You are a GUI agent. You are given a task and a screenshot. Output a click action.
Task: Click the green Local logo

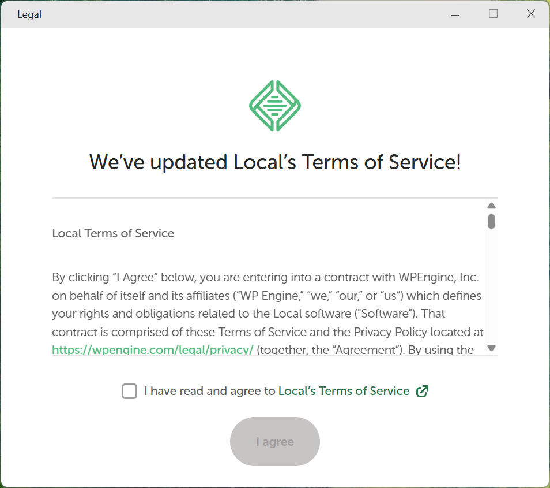click(x=275, y=106)
